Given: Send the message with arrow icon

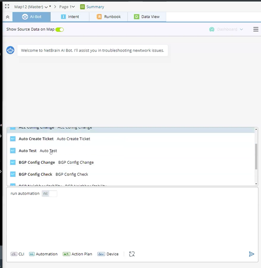Looking at the screenshot, I should pos(251,254).
